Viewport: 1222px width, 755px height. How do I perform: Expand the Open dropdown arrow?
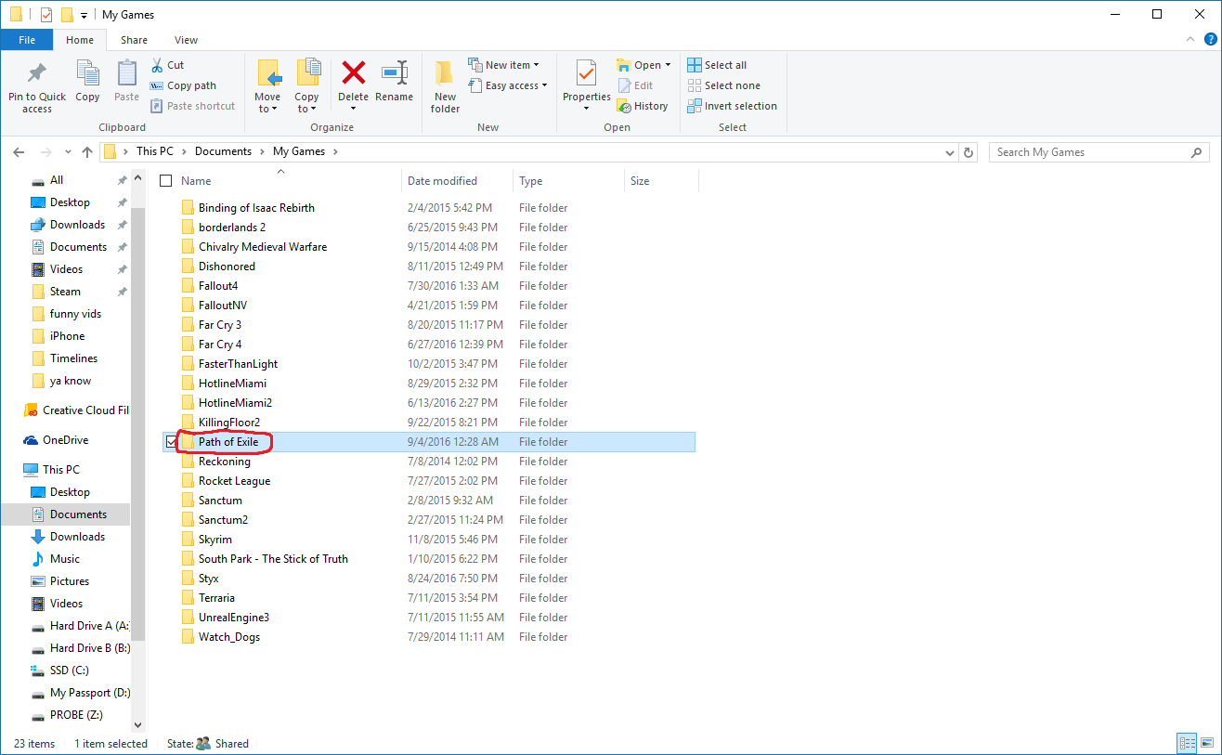tap(668, 65)
